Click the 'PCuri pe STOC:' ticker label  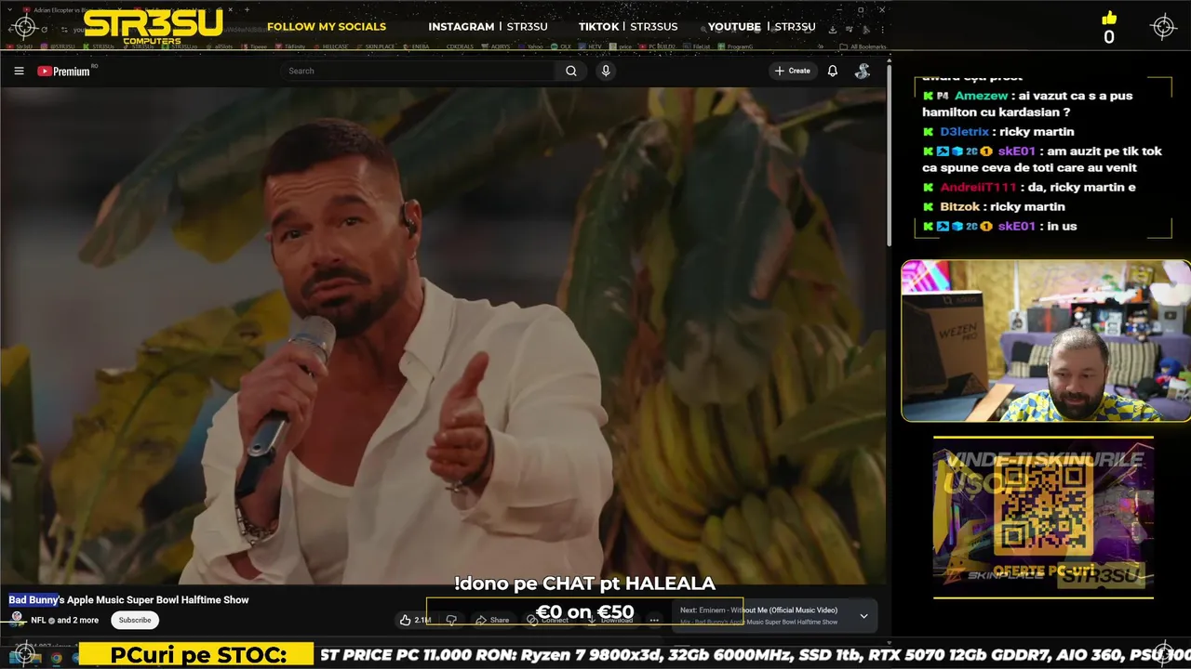(x=198, y=655)
